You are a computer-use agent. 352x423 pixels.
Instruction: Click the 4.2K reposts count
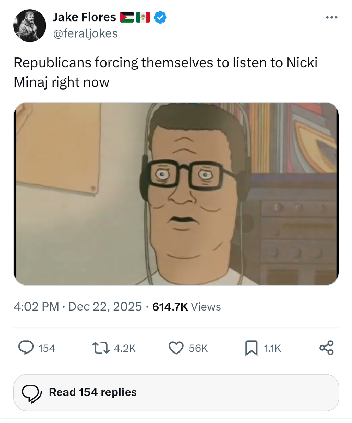[125, 348]
